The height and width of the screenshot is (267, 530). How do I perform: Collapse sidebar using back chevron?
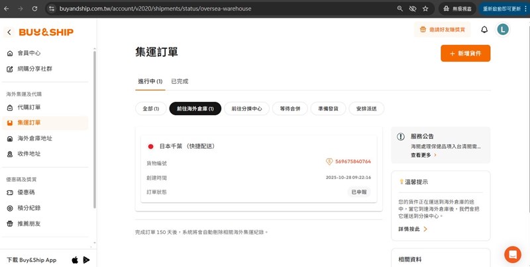(x=9, y=32)
